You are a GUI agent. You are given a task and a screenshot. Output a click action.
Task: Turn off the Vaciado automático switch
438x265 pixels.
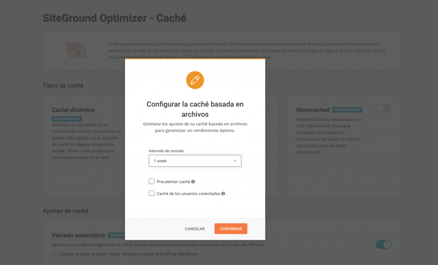pyautogui.click(x=384, y=245)
